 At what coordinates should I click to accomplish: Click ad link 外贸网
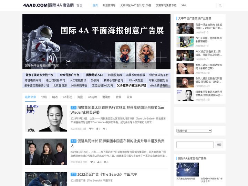[95, 80]
